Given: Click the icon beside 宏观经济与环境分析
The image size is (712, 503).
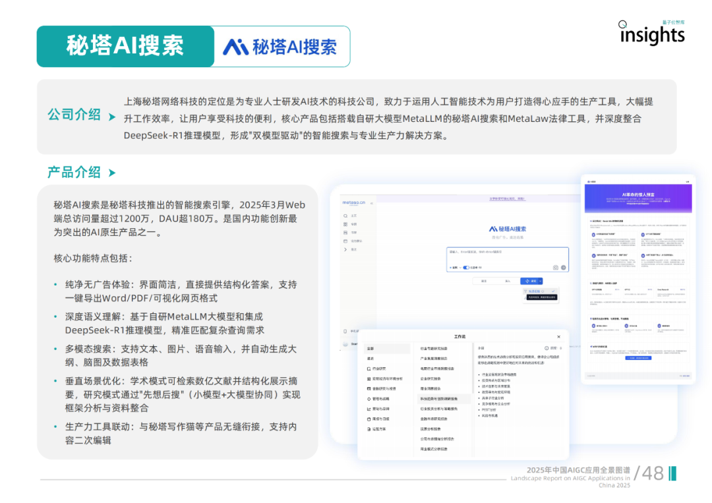Looking at the screenshot, I should (369, 378).
